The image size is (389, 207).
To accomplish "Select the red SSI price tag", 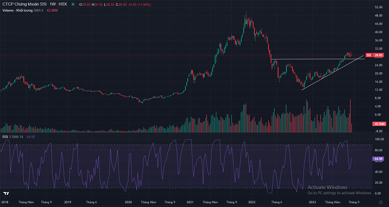I will (x=369, y=55).
